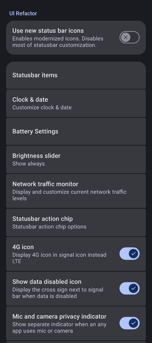This screenshot has height=343, width=152.
Task: Open Network traffic monitor settings
Action: coord(76,191)
